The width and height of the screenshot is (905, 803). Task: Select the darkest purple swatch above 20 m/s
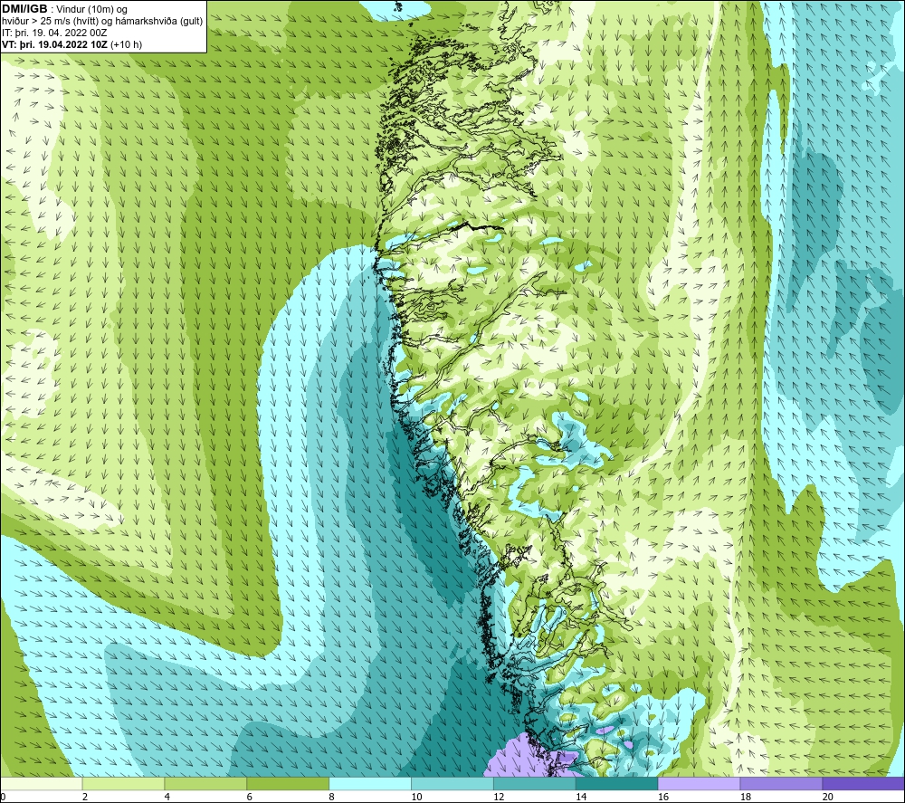[863, 783]
